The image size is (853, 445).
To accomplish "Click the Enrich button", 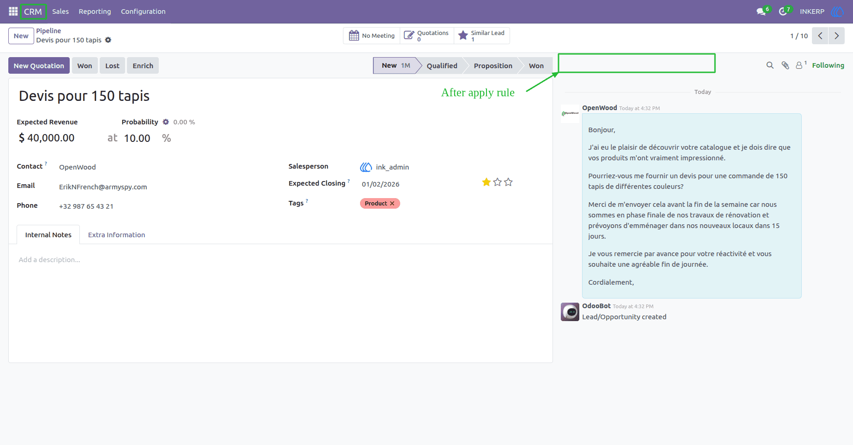I will coord(143,66).
